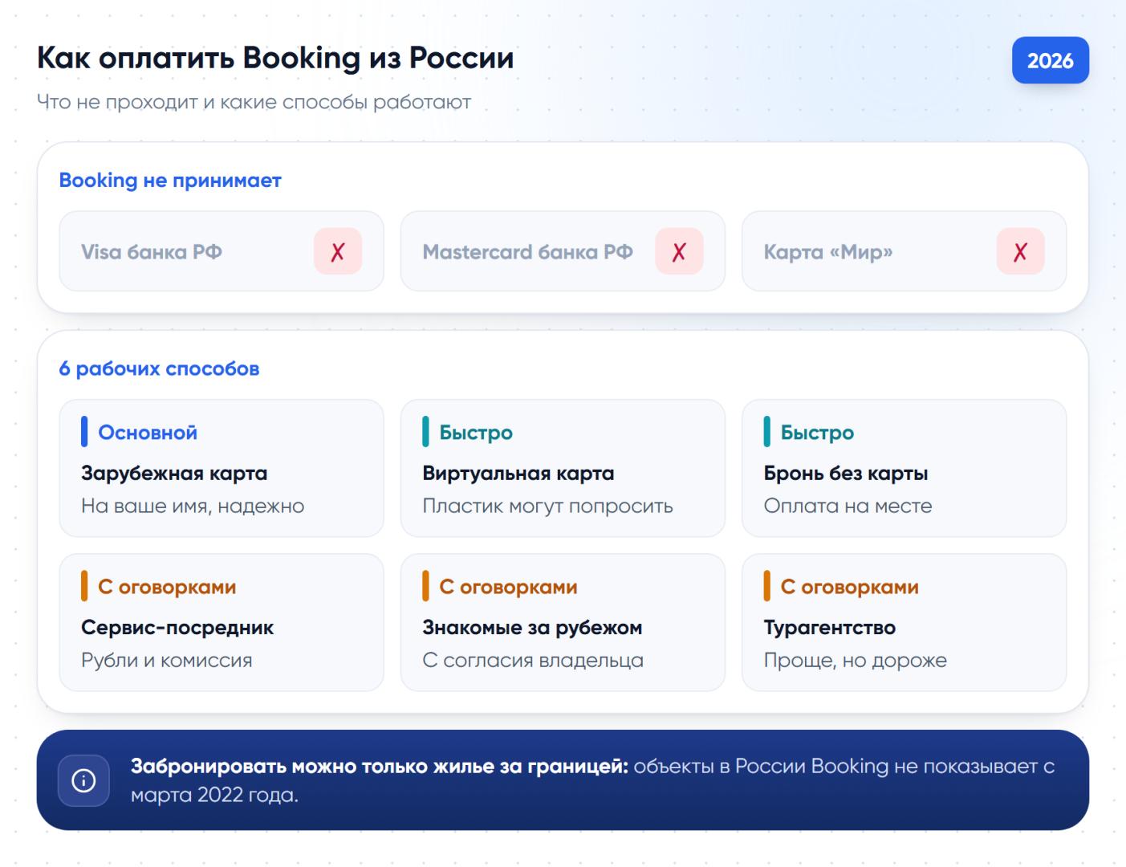
Task: Click the title Как оплатить Booking из России
Action: pyautogui.click(x=275, y=59)
